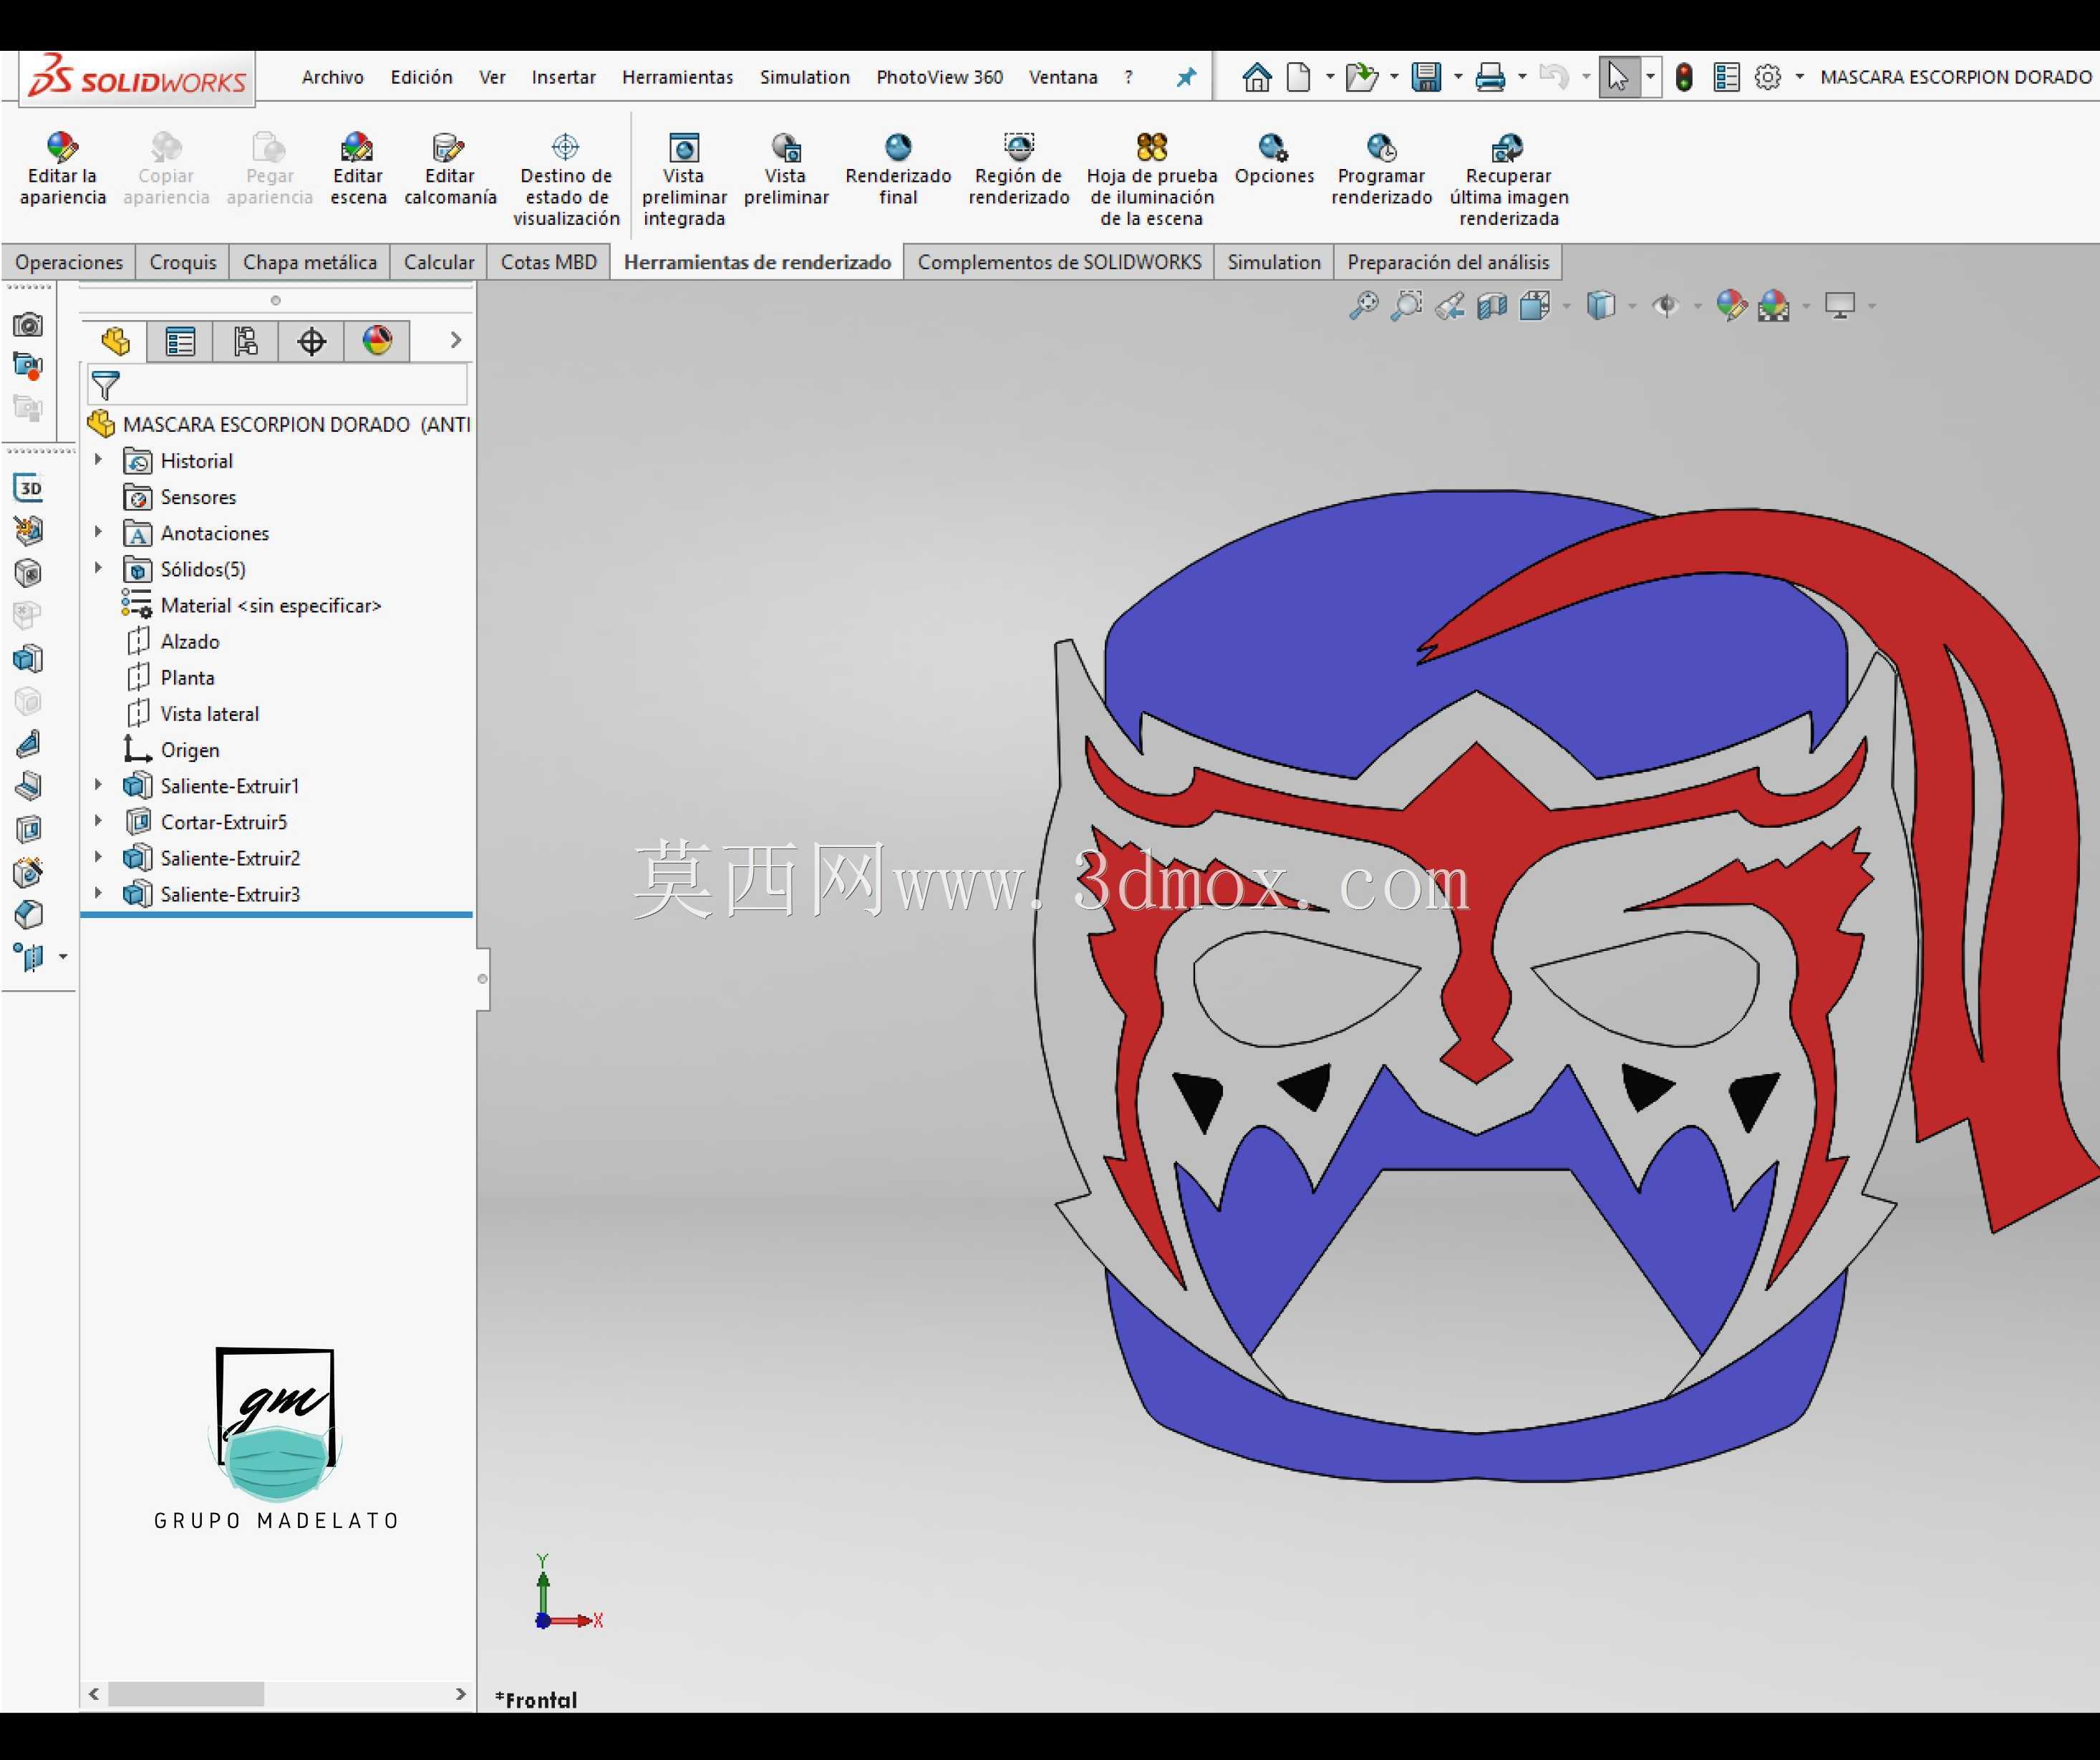Open PhotoView 360 menu
This screenshot has width=2100, height=1760.
pos(939,77)
